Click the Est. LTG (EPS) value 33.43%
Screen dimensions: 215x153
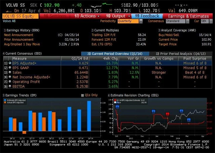141,44
